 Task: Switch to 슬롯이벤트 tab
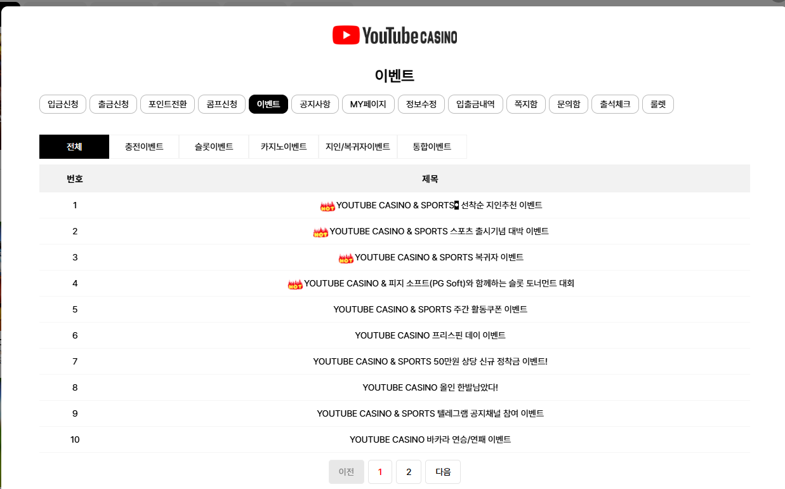pos(214,147)
